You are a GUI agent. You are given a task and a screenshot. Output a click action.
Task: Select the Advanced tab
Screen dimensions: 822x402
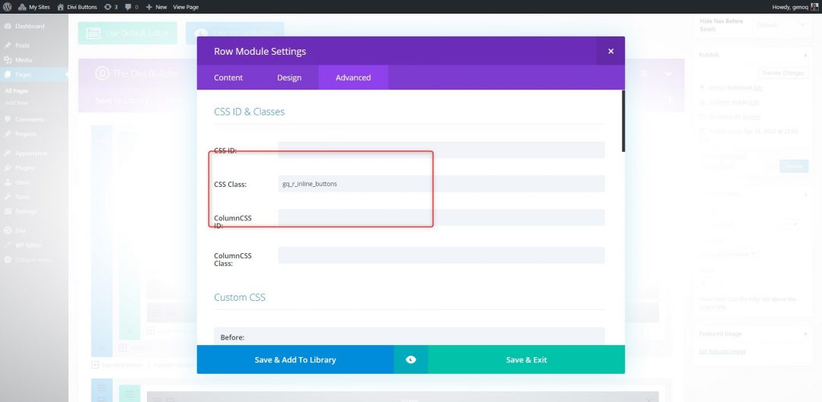coord(353,78)
